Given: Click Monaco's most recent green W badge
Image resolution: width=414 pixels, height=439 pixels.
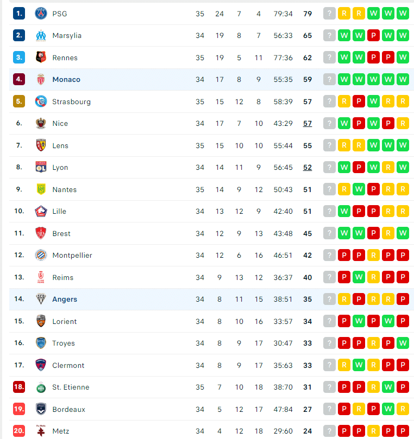Looking at the screenshot, I should [344, 80].
